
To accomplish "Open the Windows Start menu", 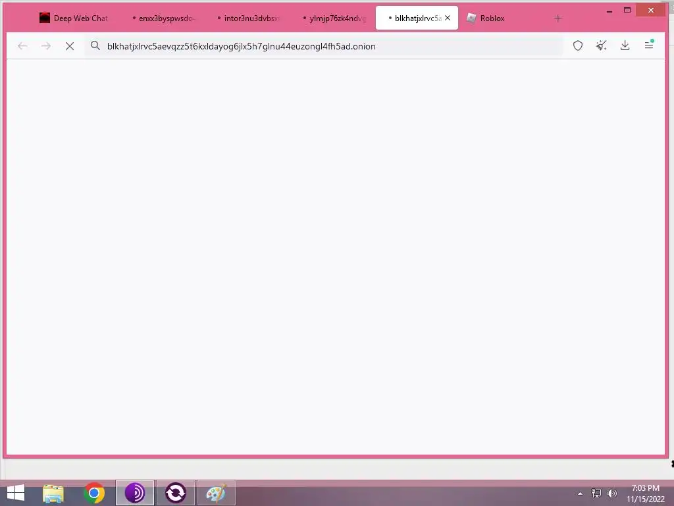I will [x=16, y=493].
